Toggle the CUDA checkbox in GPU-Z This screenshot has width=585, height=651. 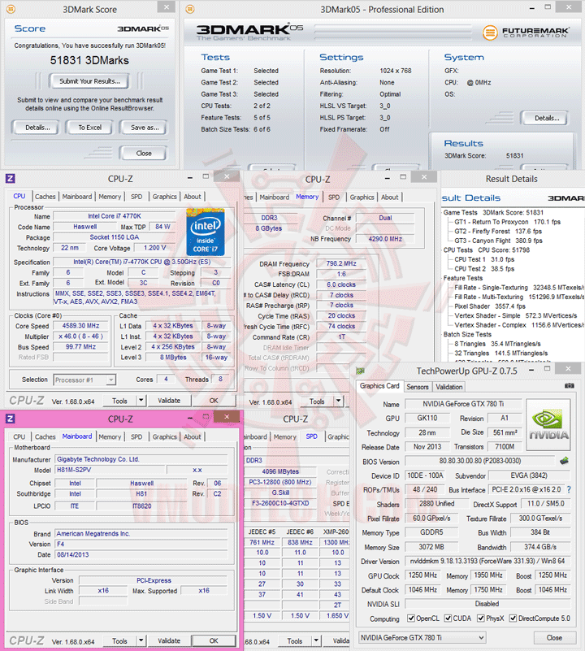pos(448,618)
